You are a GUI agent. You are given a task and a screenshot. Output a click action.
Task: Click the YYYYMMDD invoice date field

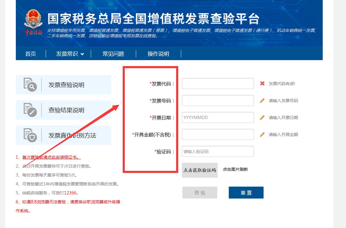(217, 117)
